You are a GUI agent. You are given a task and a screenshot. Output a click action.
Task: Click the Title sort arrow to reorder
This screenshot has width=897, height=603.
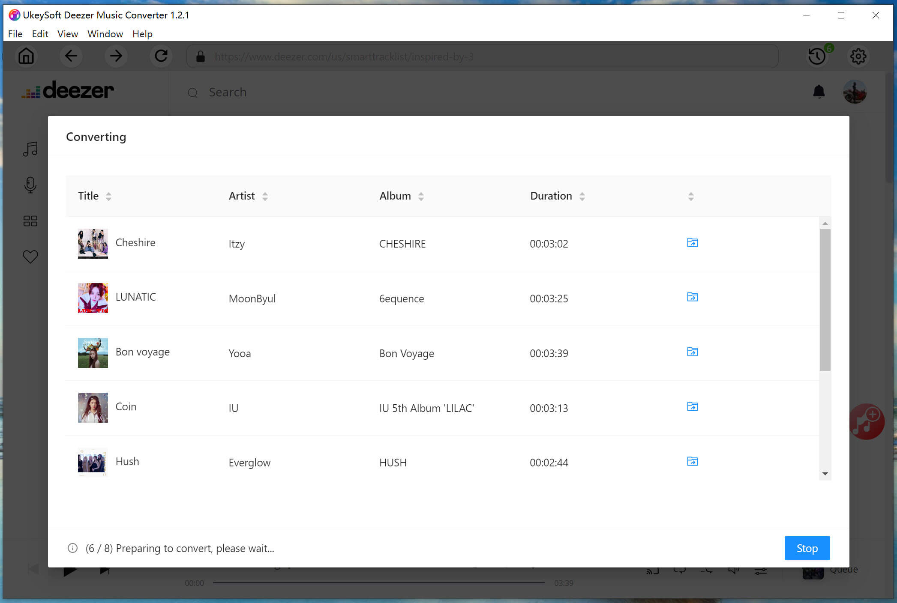click(108, 196)
